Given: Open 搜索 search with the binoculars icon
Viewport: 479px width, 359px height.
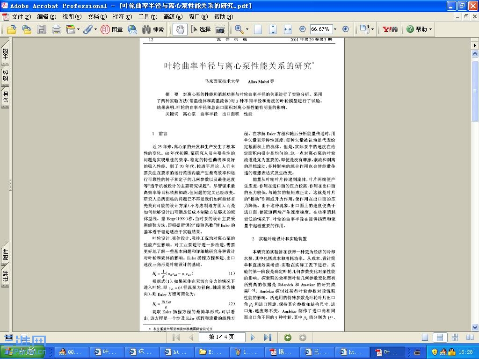Looking at the screenshot, I should [153, 29].
